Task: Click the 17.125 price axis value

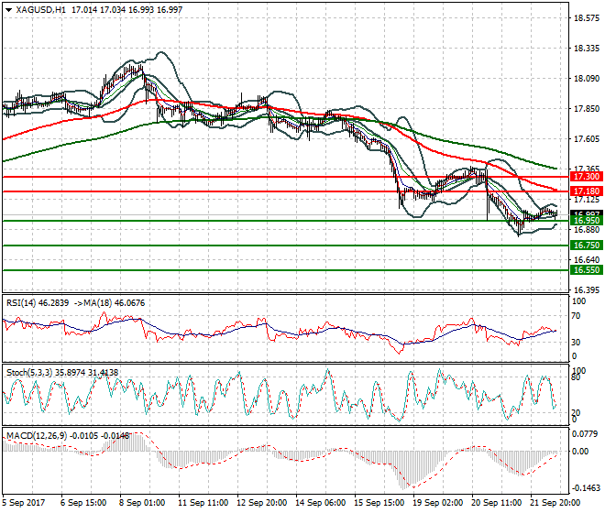Action: 587,200
